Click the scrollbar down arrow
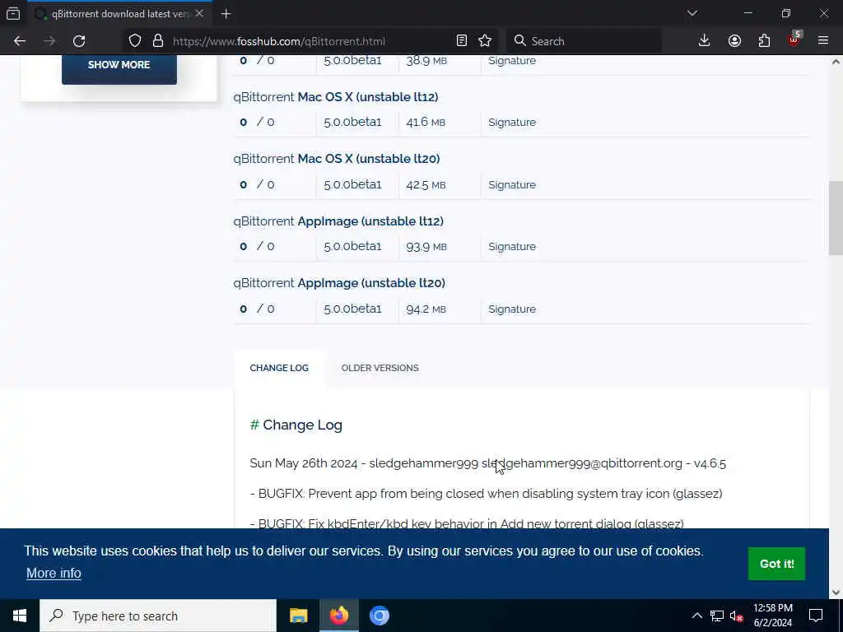843x632 pixels. (836, 592)
